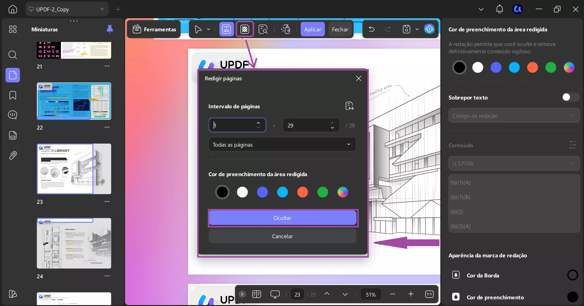Click the Fechar button

pyautogui.click(x=340, y=30)
